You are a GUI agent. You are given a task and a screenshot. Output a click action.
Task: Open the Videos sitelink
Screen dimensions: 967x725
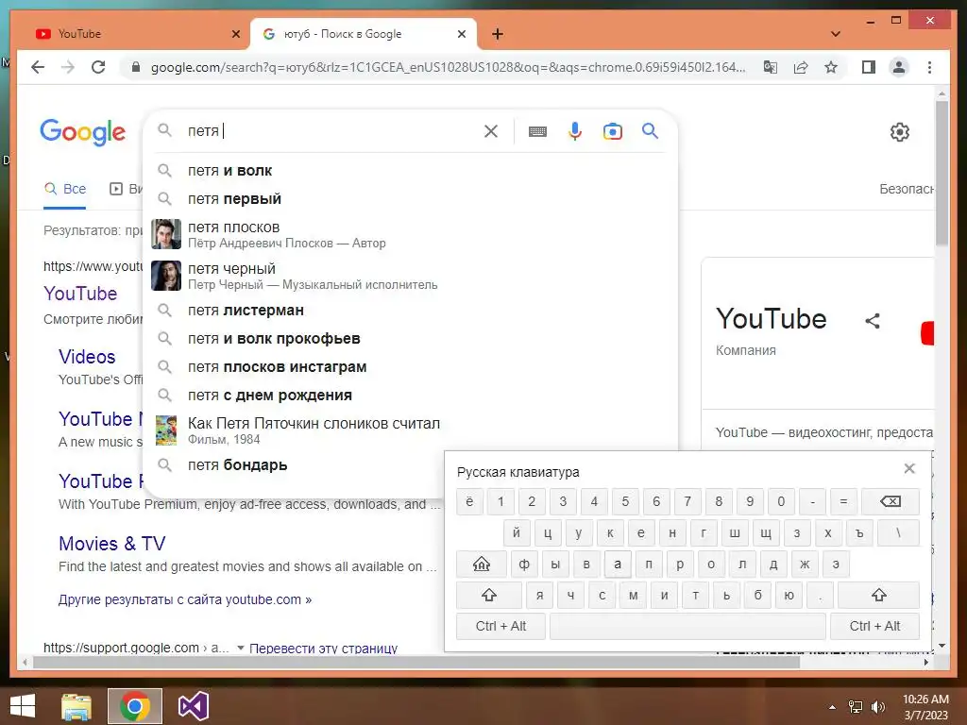click(x=87, y=356)
